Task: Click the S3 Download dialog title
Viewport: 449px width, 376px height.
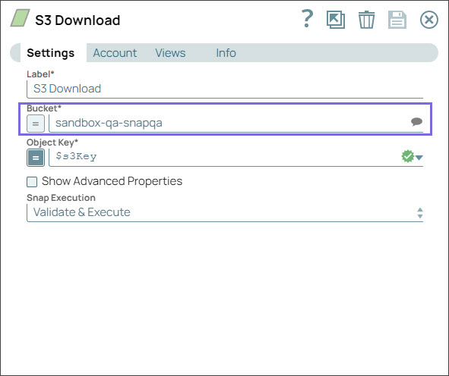Action: [77, 20]
